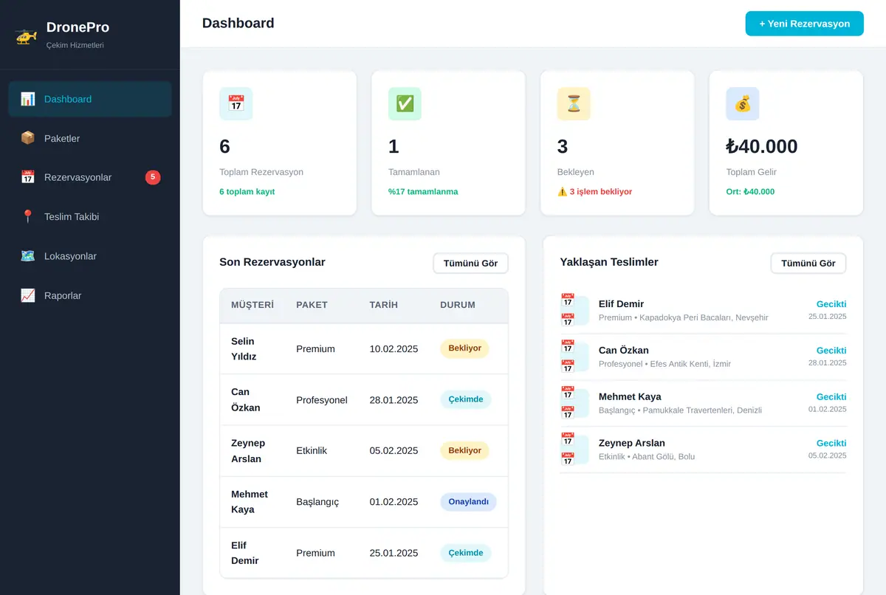Viewport: 886px width, 595px height.
Task: Click the Çekimde status badge for Elif Demir
Action: point(466,553)
